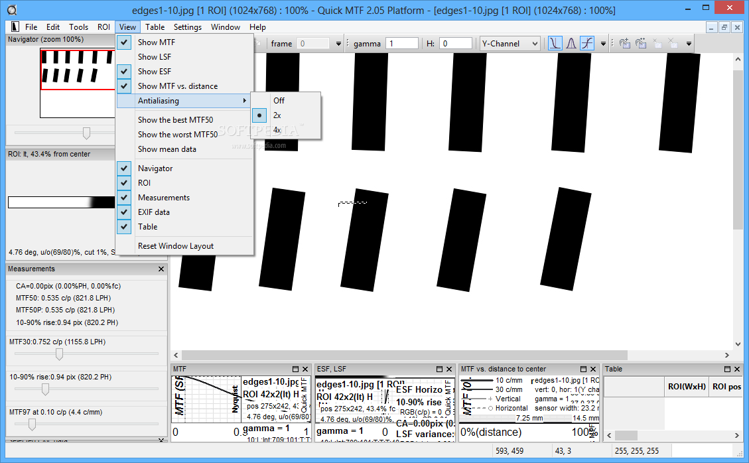Close the inner document window

[737, 27]
